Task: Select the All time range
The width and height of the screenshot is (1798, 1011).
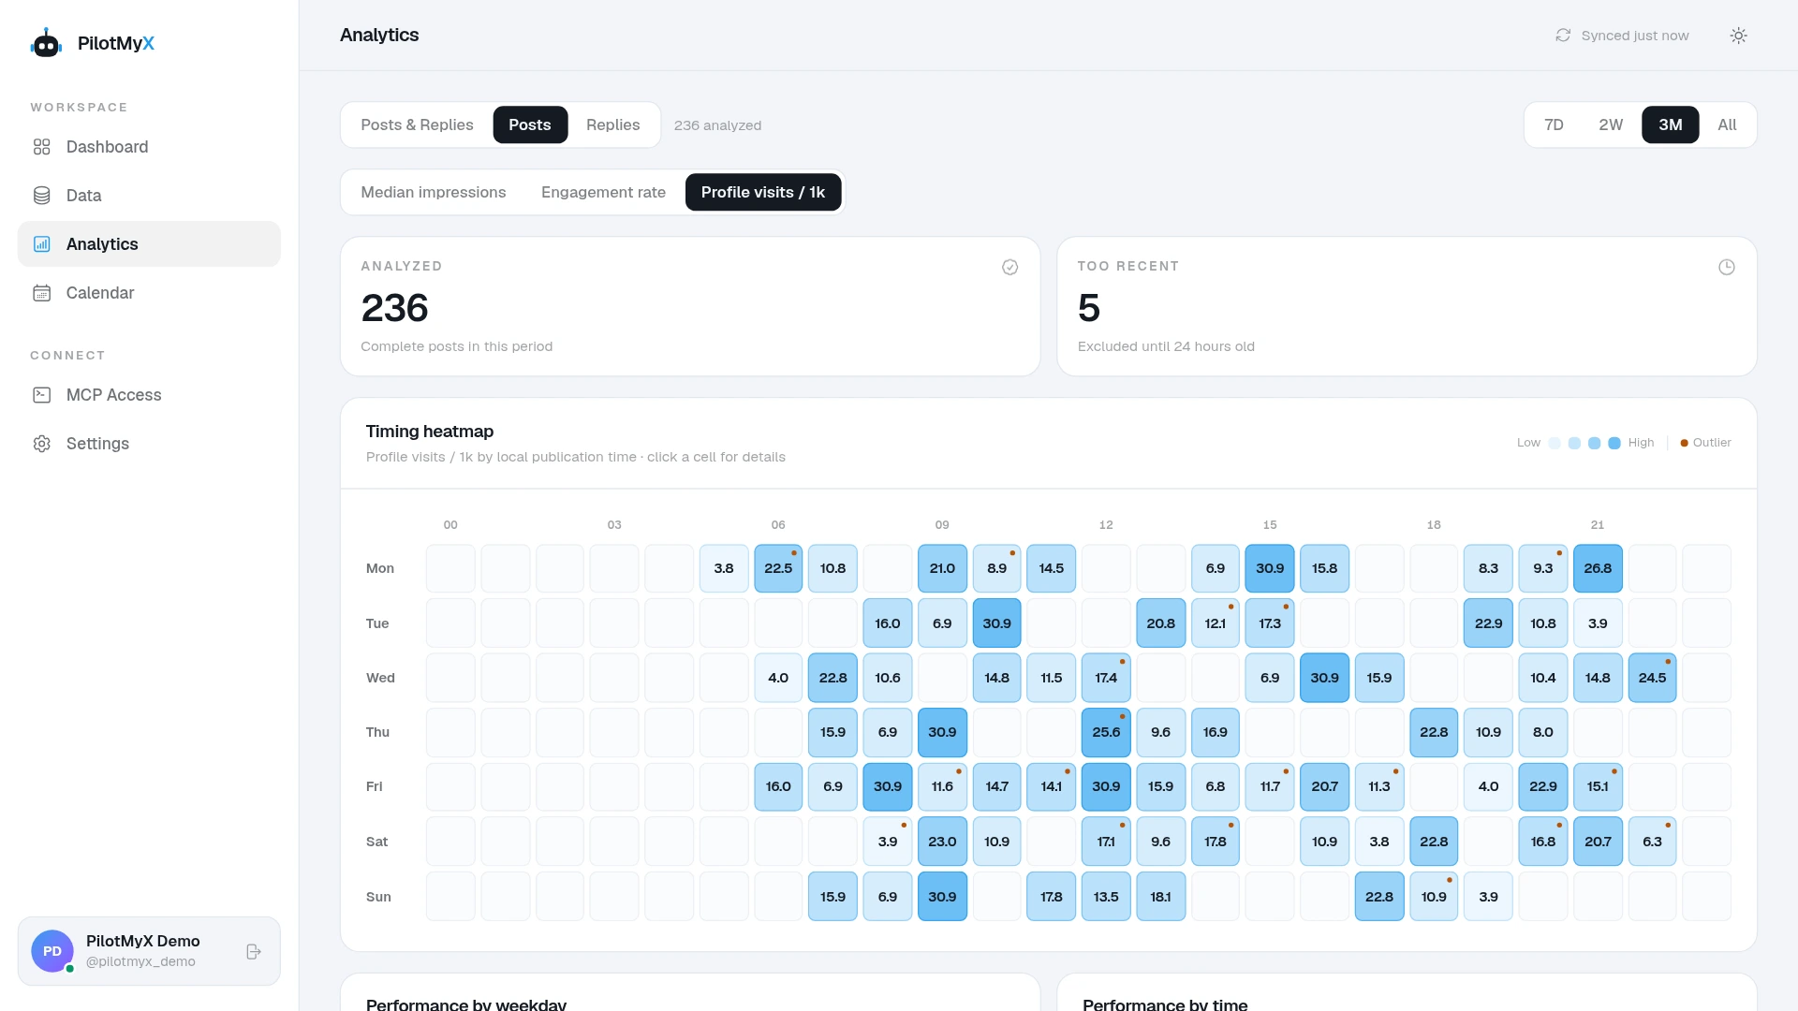Action: click(x=1727, y=125)
